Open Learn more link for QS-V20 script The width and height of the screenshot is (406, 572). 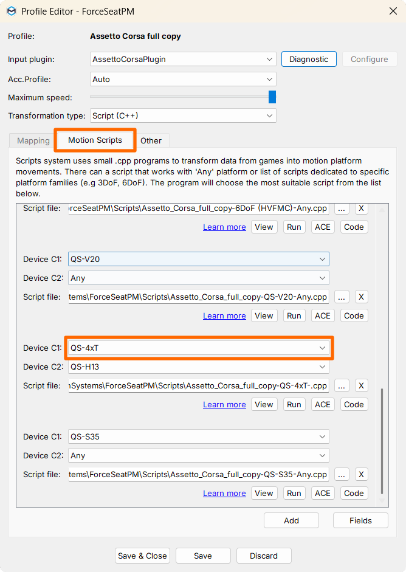pos(224,315)
